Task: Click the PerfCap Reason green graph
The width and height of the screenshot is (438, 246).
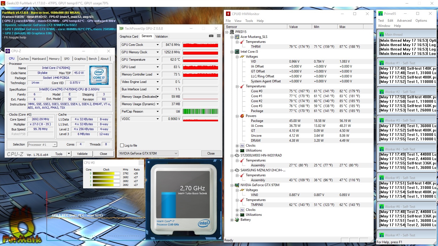Action: [x=200, y=111]
